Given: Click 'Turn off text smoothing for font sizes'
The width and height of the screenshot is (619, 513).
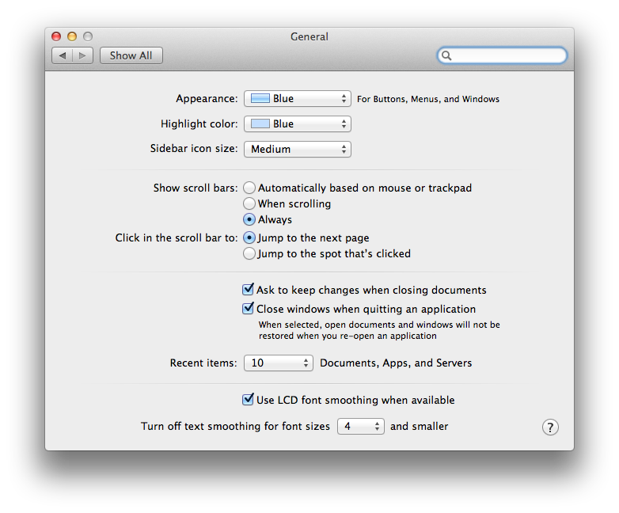Looking at the screenshot, I should (x=235, y=427).
